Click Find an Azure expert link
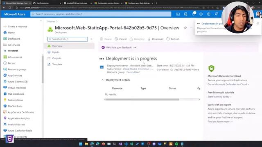 [x=220, y=122]
